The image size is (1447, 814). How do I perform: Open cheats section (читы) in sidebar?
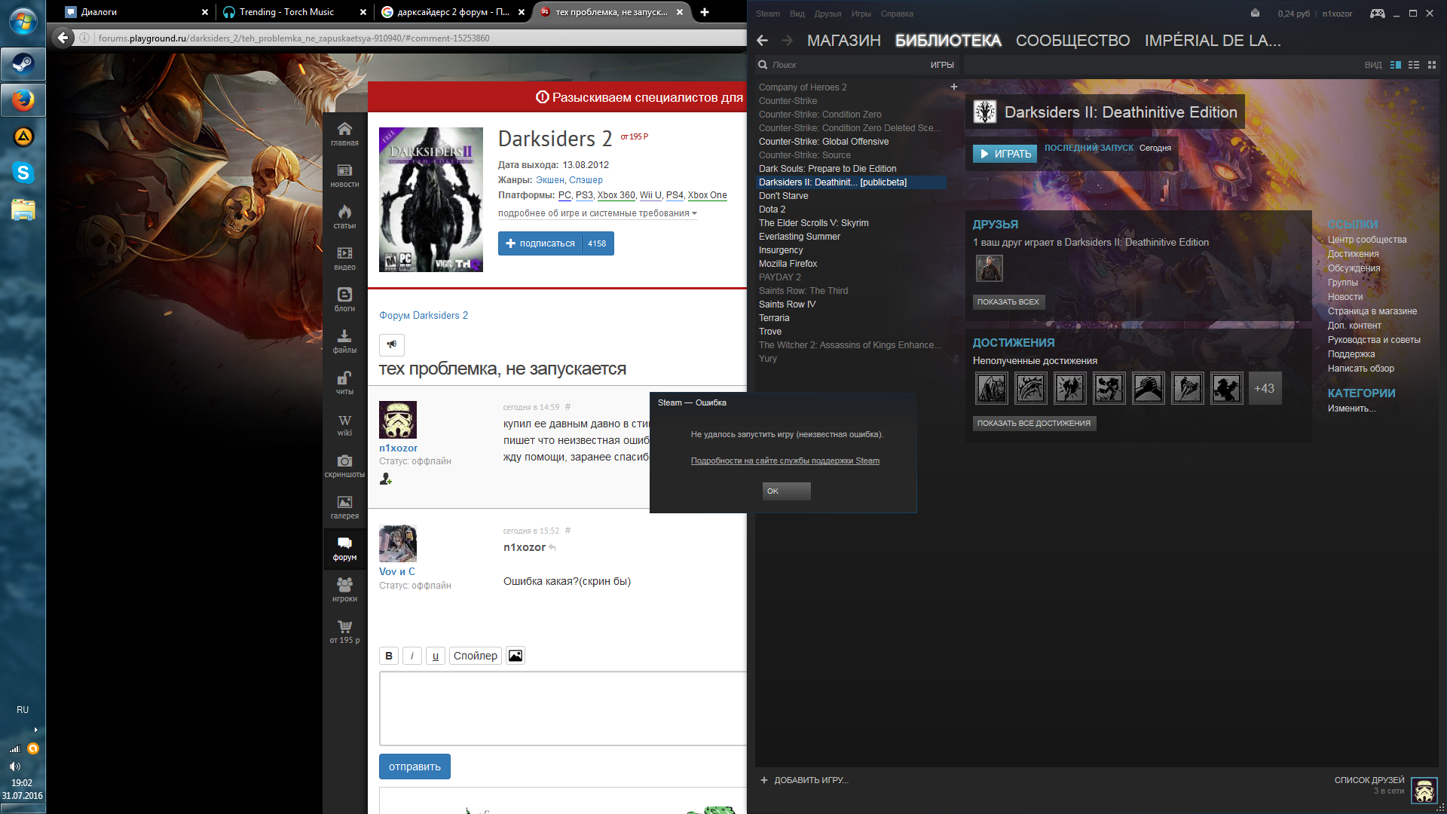point(344,382)
